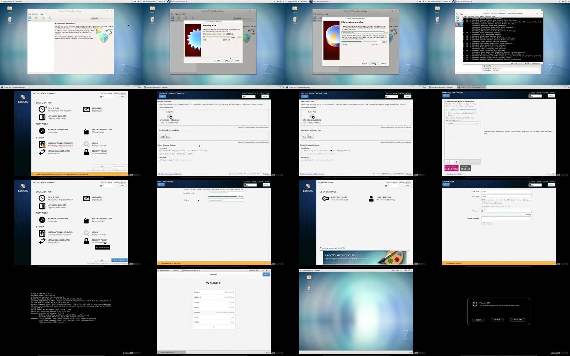Open Installation Destination marked Custom partitioning selected
Screen dimensions: 570x356
coord(56,233)
